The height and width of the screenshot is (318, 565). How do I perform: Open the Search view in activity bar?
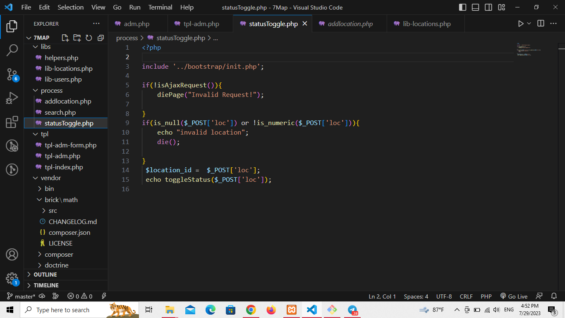[12, 51]
